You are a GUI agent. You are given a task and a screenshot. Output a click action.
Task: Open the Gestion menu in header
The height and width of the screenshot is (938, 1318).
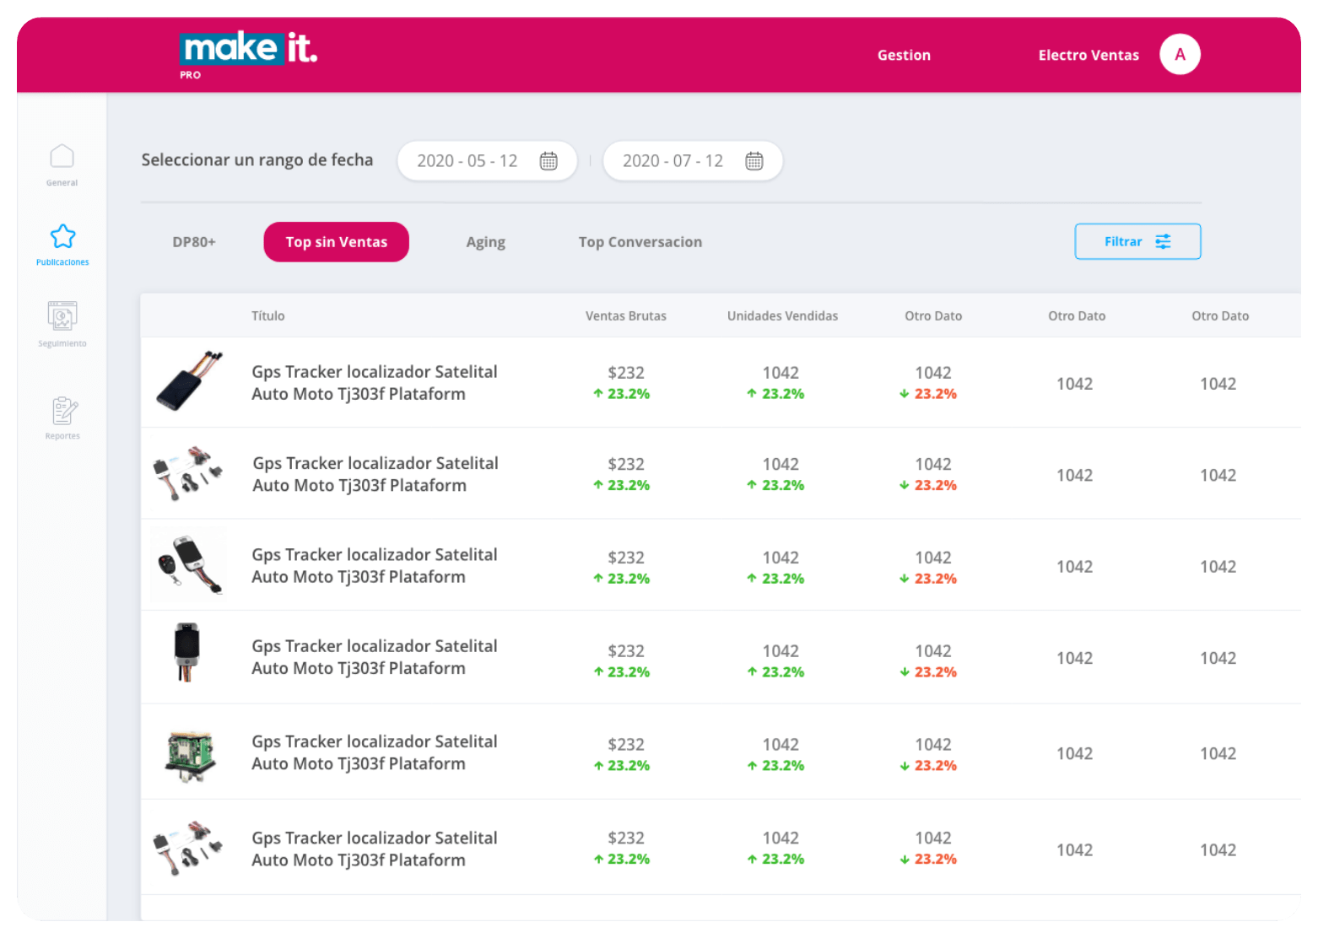point(904,55)
